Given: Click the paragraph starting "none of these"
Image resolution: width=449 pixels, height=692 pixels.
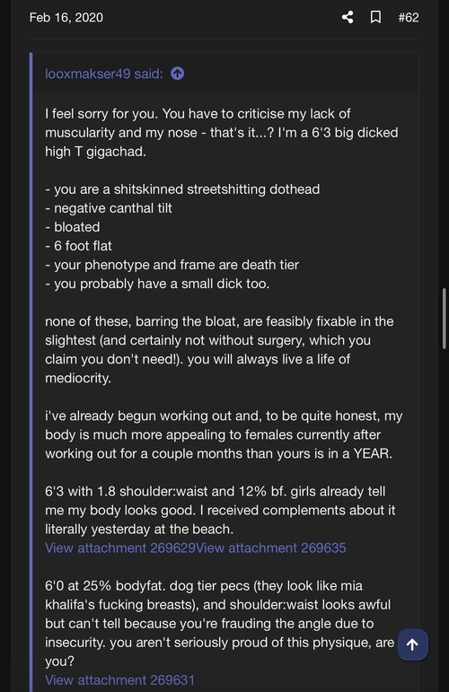Looking at the screenshot, I should (219, 349).
